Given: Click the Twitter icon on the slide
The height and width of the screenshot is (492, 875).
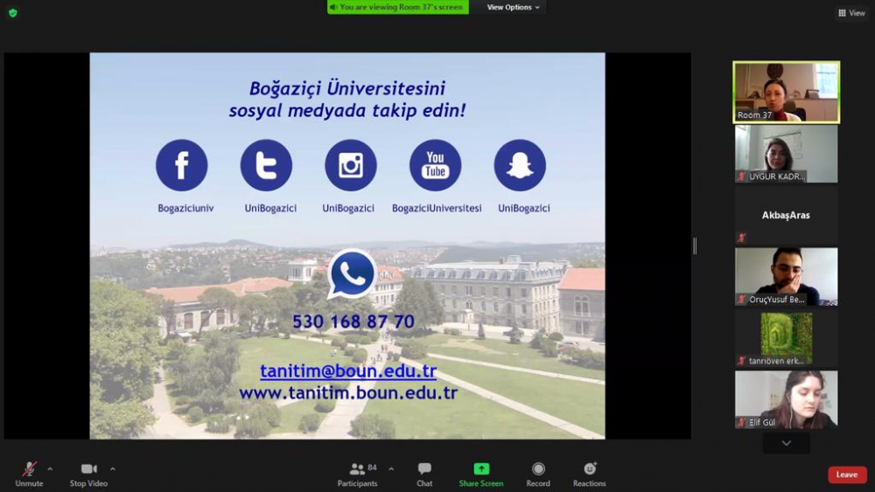Looking at the screenshot, I should pos(266,165).
